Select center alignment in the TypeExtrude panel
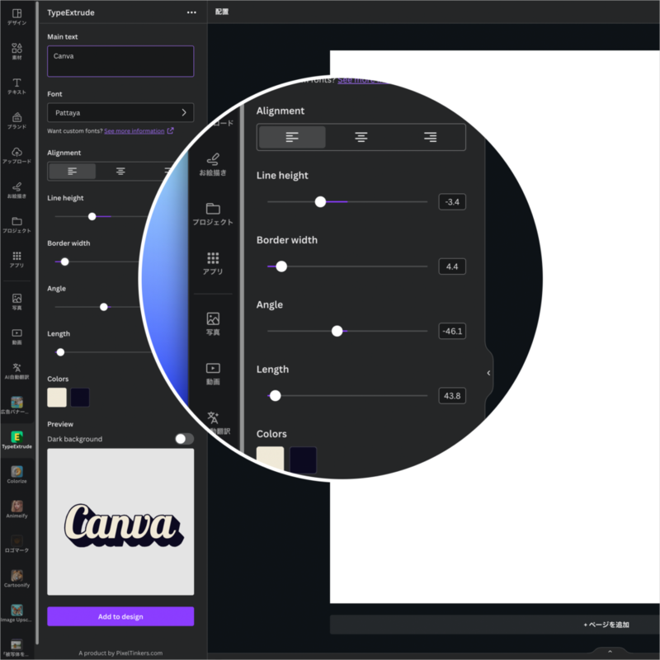The height and width of the screenshot is (660, 660). tap(120, 172)
